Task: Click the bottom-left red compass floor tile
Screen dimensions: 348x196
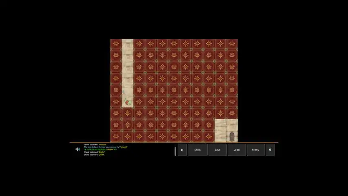Action: [116, 136]
